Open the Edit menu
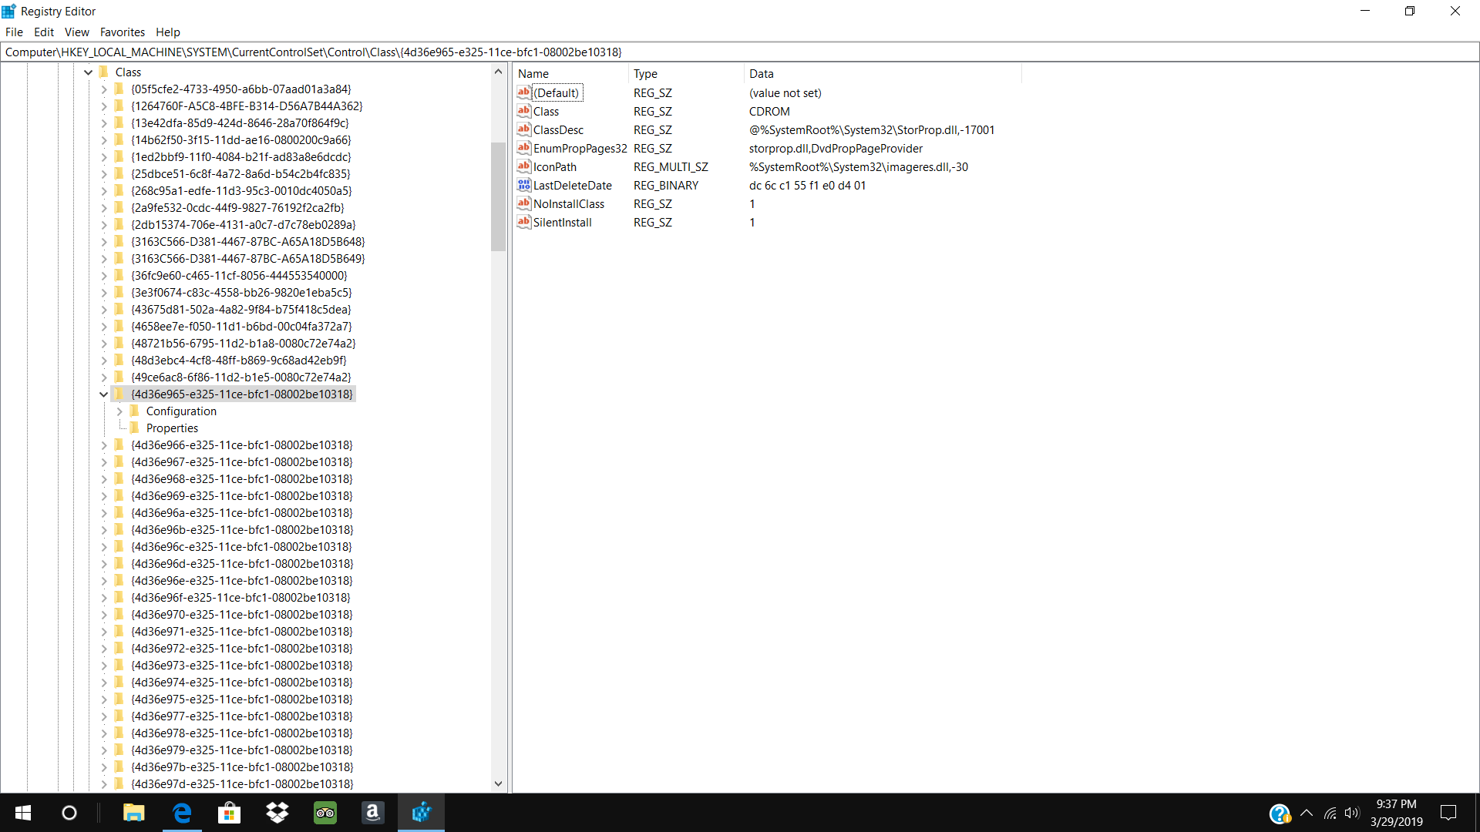Image resolution: width=1480 pixels, height=832 pixels. pos(44,32)
